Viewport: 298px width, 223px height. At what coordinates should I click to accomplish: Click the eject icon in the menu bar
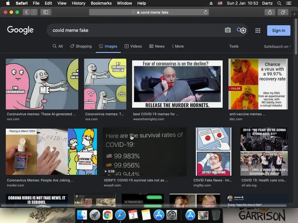(x=211, y=3)
